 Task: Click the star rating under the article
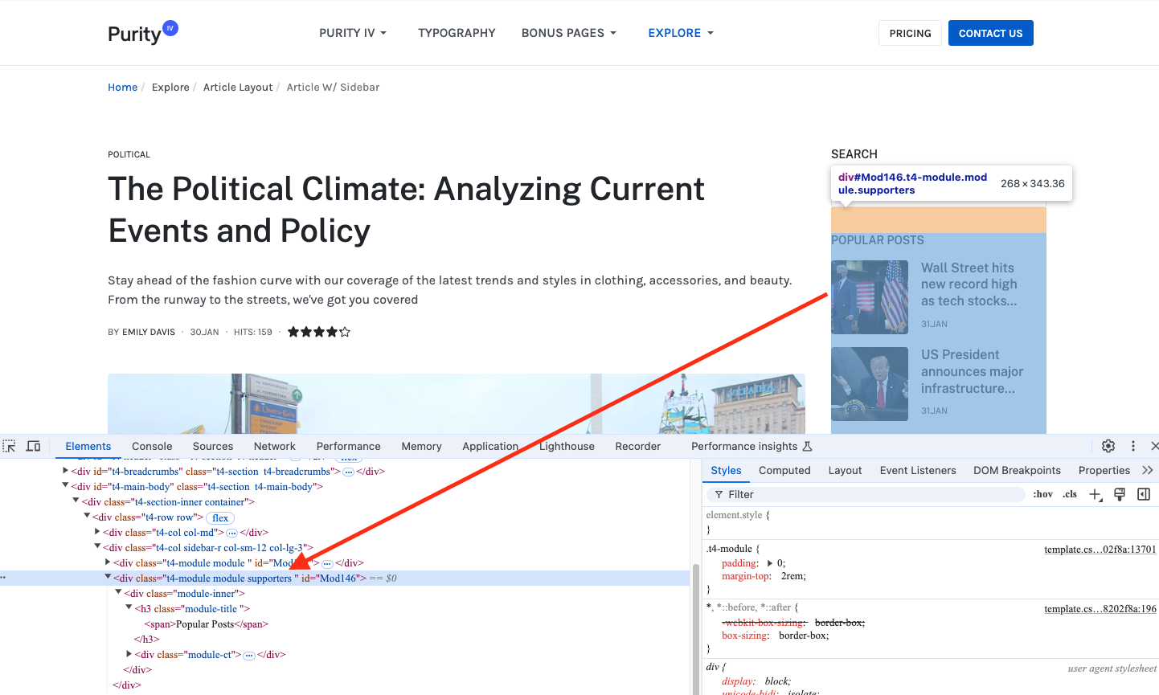pos(319,332)
